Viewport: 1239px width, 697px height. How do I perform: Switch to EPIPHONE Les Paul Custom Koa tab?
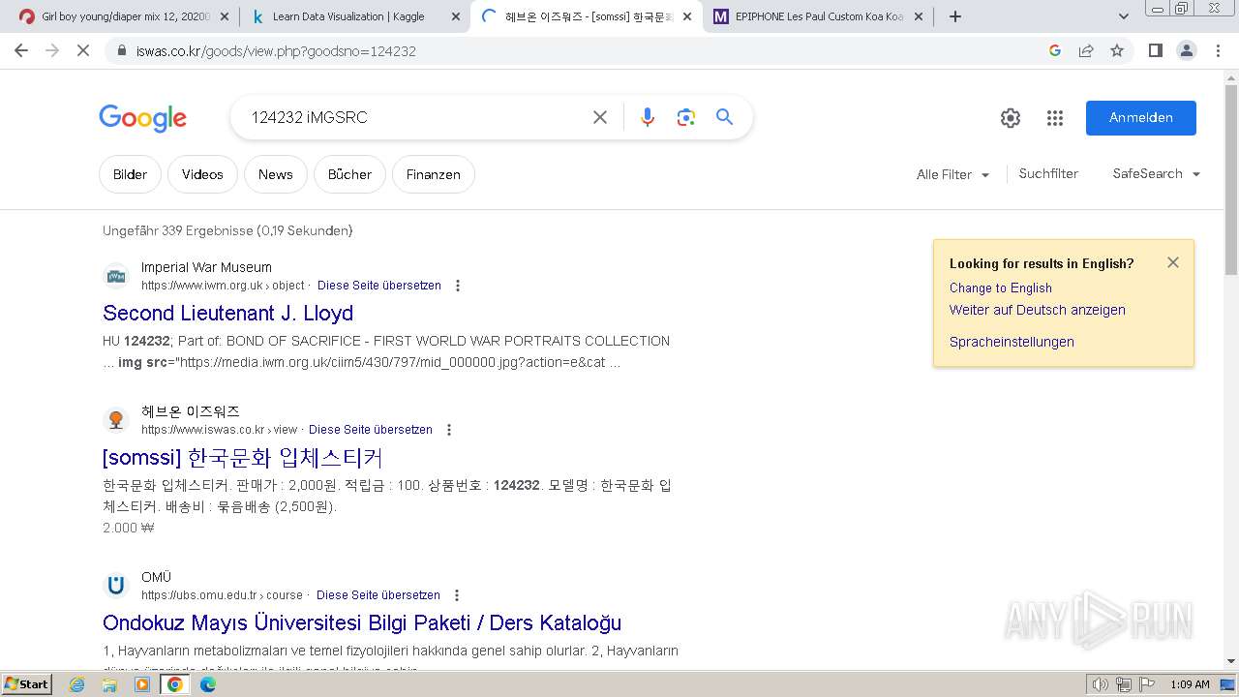pos(819,16)
